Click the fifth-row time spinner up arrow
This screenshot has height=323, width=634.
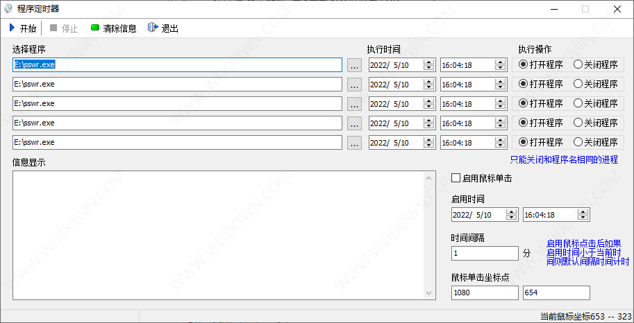click(x=501, y=139)
